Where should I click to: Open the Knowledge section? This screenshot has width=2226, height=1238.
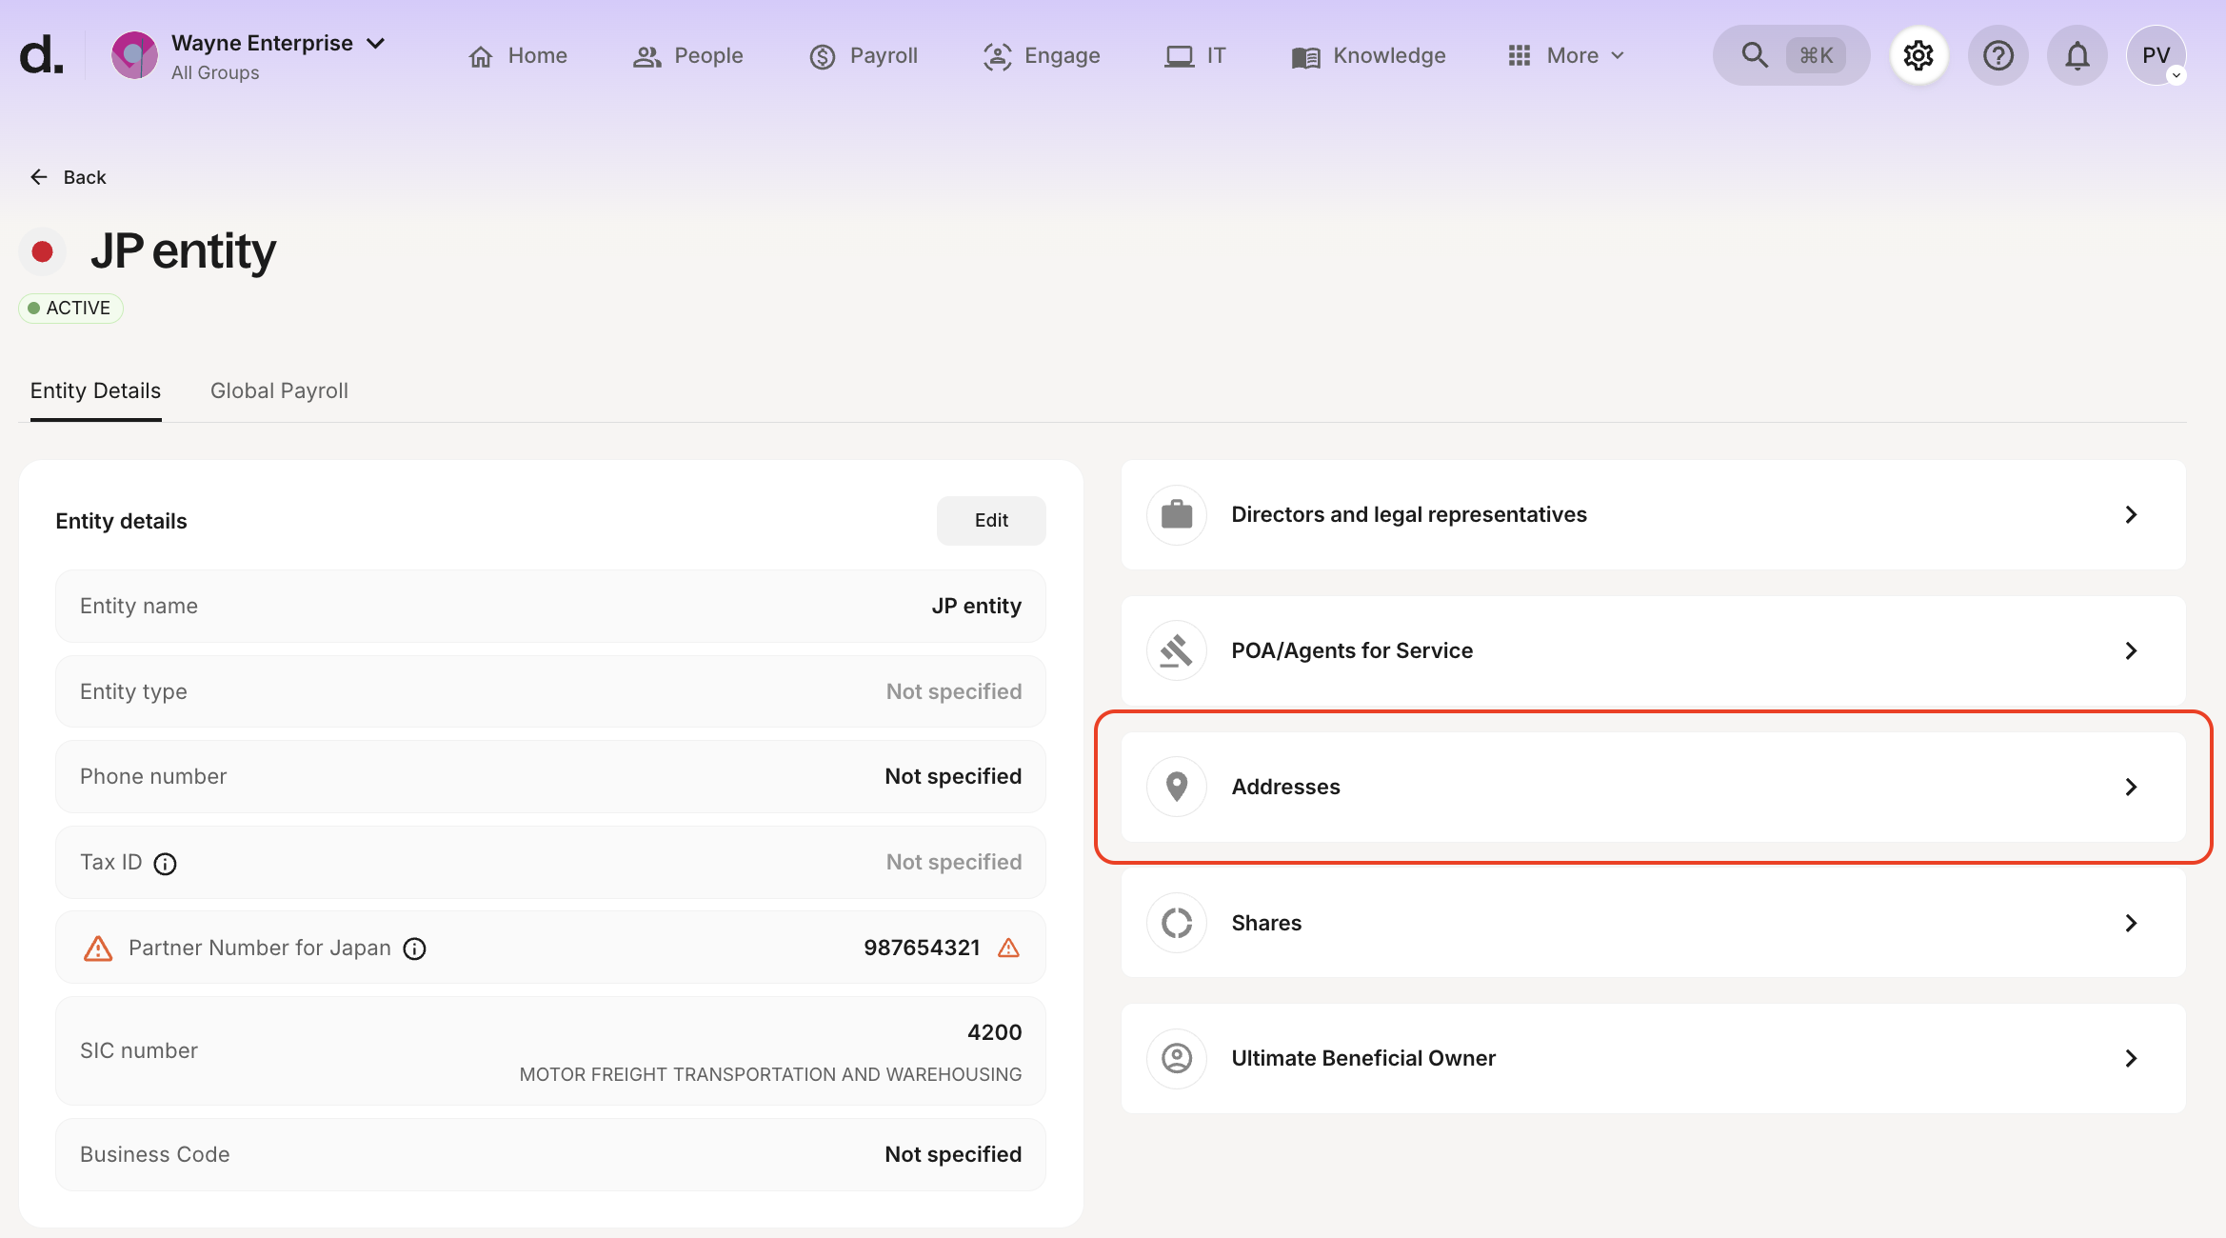1369,56
